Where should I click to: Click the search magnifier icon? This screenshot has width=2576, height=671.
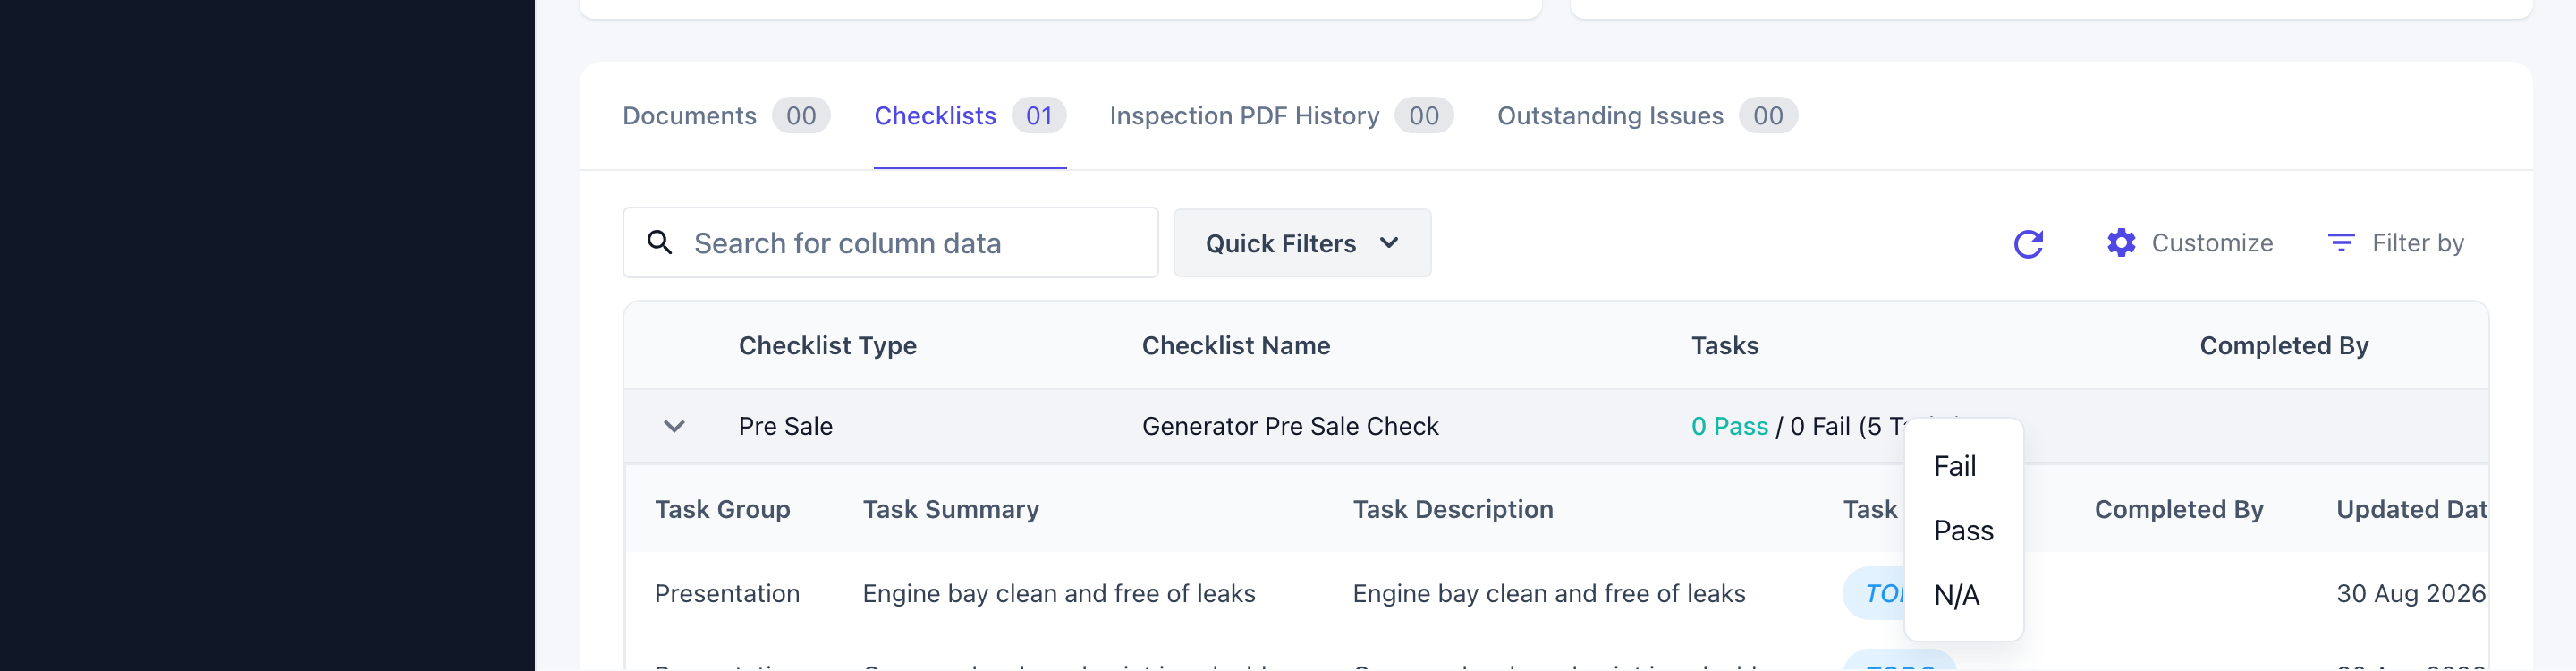click(x=659, y=242)
